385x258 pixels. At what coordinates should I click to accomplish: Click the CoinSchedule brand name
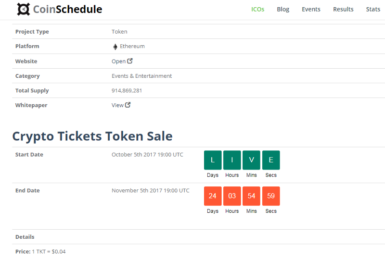67,9
